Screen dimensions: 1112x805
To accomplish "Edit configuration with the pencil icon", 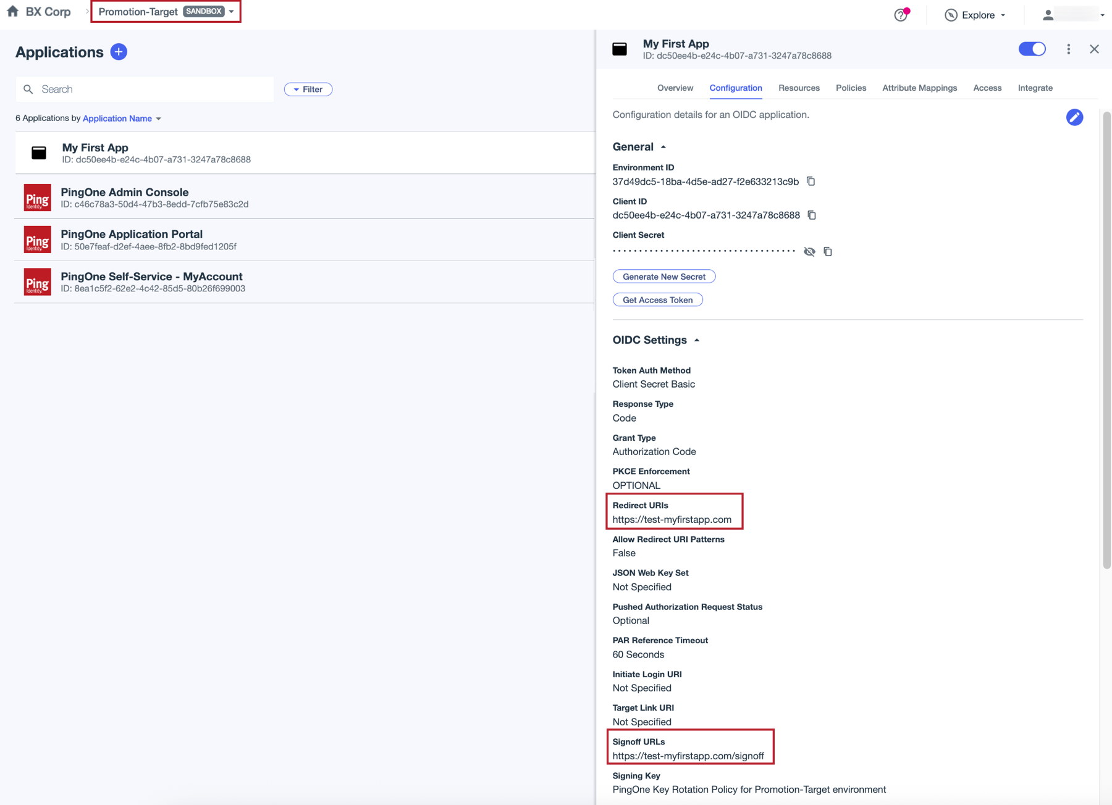I will point(1074,117).
